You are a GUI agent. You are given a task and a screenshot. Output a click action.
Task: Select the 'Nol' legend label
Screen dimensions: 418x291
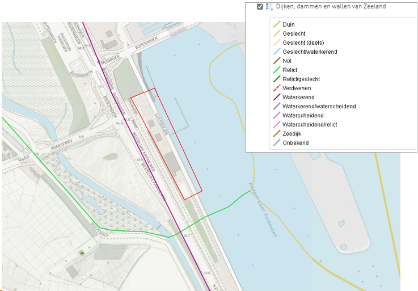click(x=287, y=61)
